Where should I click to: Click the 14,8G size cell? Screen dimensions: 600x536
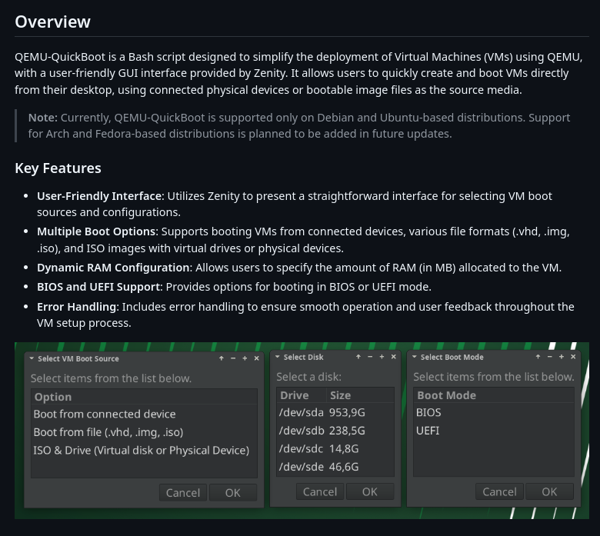click(x=344, y=448)
